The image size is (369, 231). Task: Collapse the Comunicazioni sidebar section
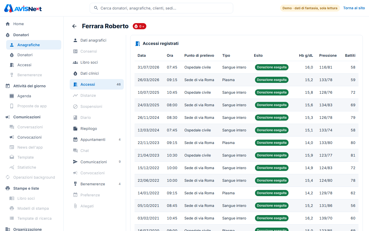click(x=27, y=117)
